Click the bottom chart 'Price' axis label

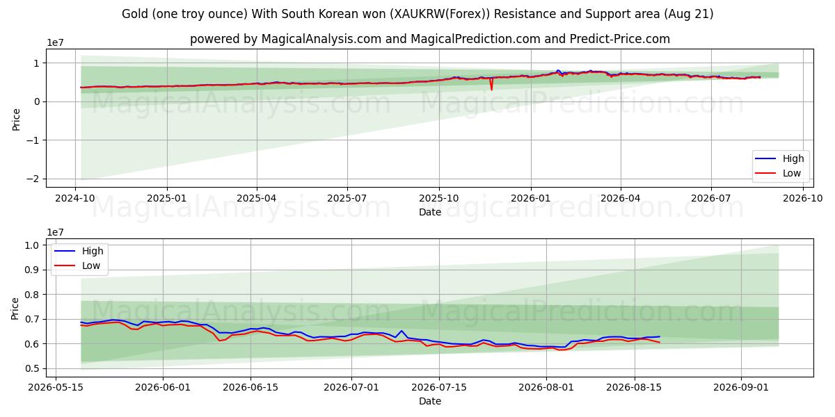[x=17, y=308]
